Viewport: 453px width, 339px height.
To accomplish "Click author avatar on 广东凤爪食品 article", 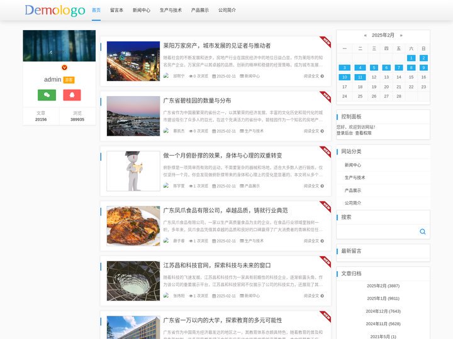I will (x=166, y=240).
